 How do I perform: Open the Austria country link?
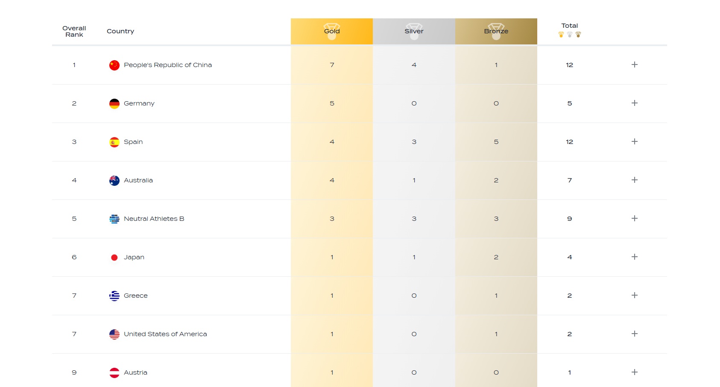pos(135,372)
